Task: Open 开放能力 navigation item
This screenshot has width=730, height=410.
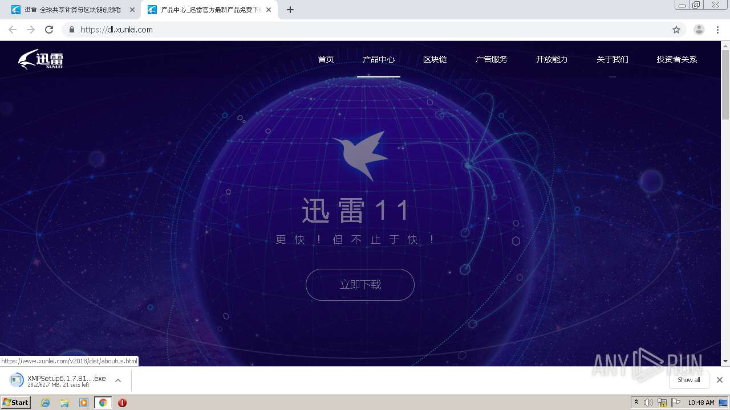Action: click(551, 59)
